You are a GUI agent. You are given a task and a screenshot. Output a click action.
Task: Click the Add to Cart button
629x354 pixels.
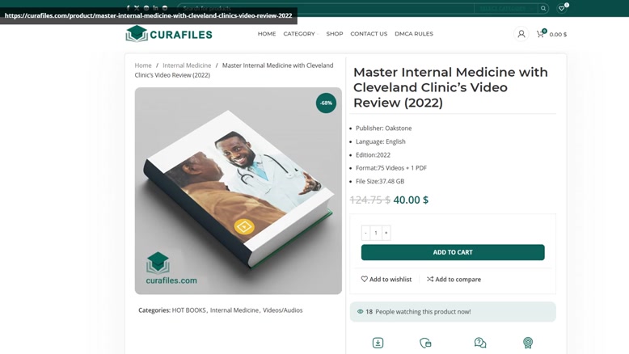coord(453,252)
